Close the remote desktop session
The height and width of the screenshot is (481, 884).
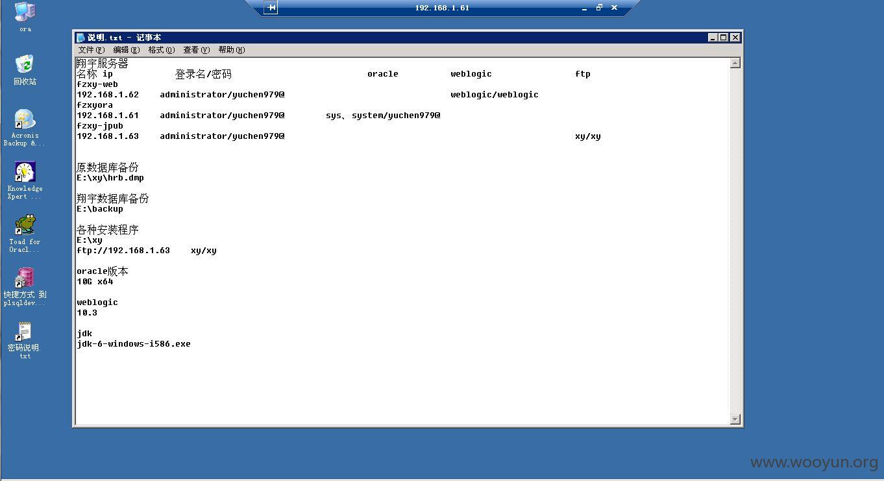click(614, 8)
